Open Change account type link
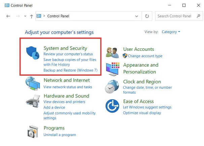The height and width of the screenshot is (146, 204). pos(145,56)
